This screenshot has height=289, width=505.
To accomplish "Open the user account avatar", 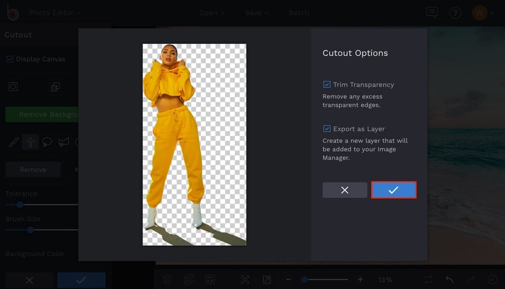I will coord(479,13).
